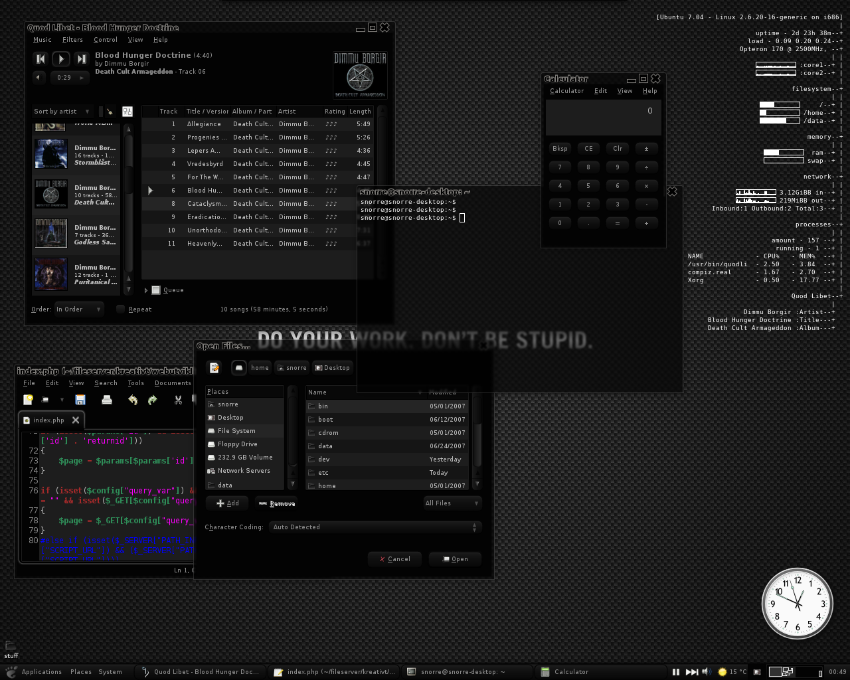Viewport: 850px width, 680px height.
Task: Open recent files arrow in gedit toolbar
Action: (x=62, y=400)
